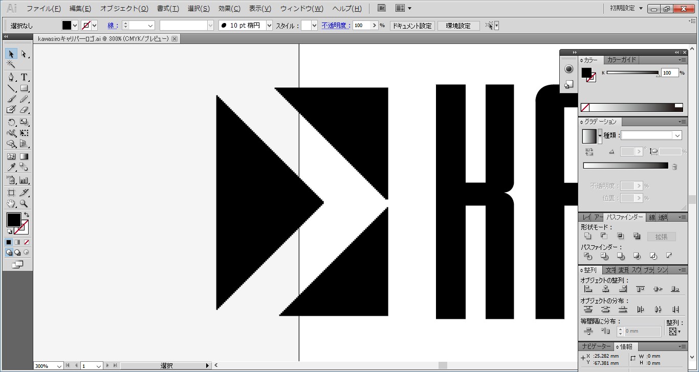Swap fill and stroke colors
This screenshot has width=699, height=372.
click(x=27, y=215)
